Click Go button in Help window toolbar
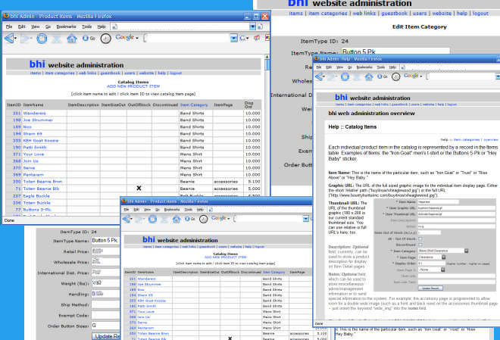500x340 pixels. tap(382, 76)
